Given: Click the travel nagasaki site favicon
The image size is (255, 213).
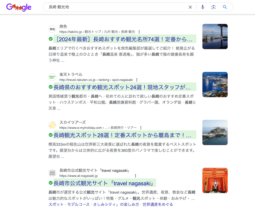Looking at the screenshot, I should 52,173.
